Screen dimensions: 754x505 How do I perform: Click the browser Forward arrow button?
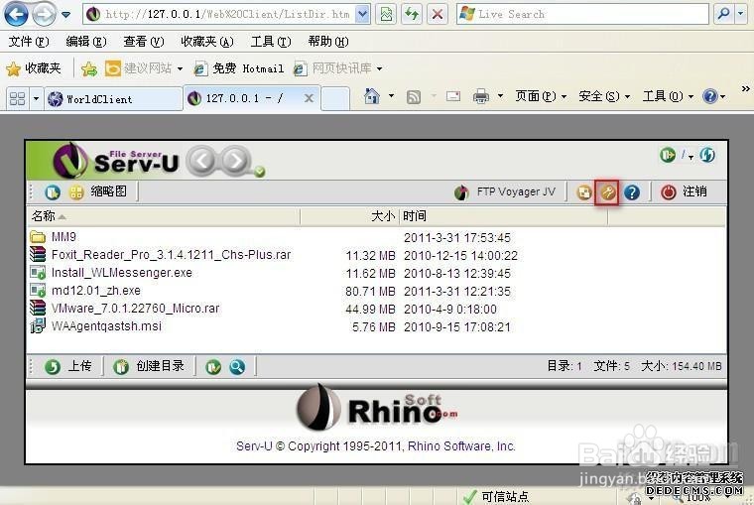coord(44,15)
